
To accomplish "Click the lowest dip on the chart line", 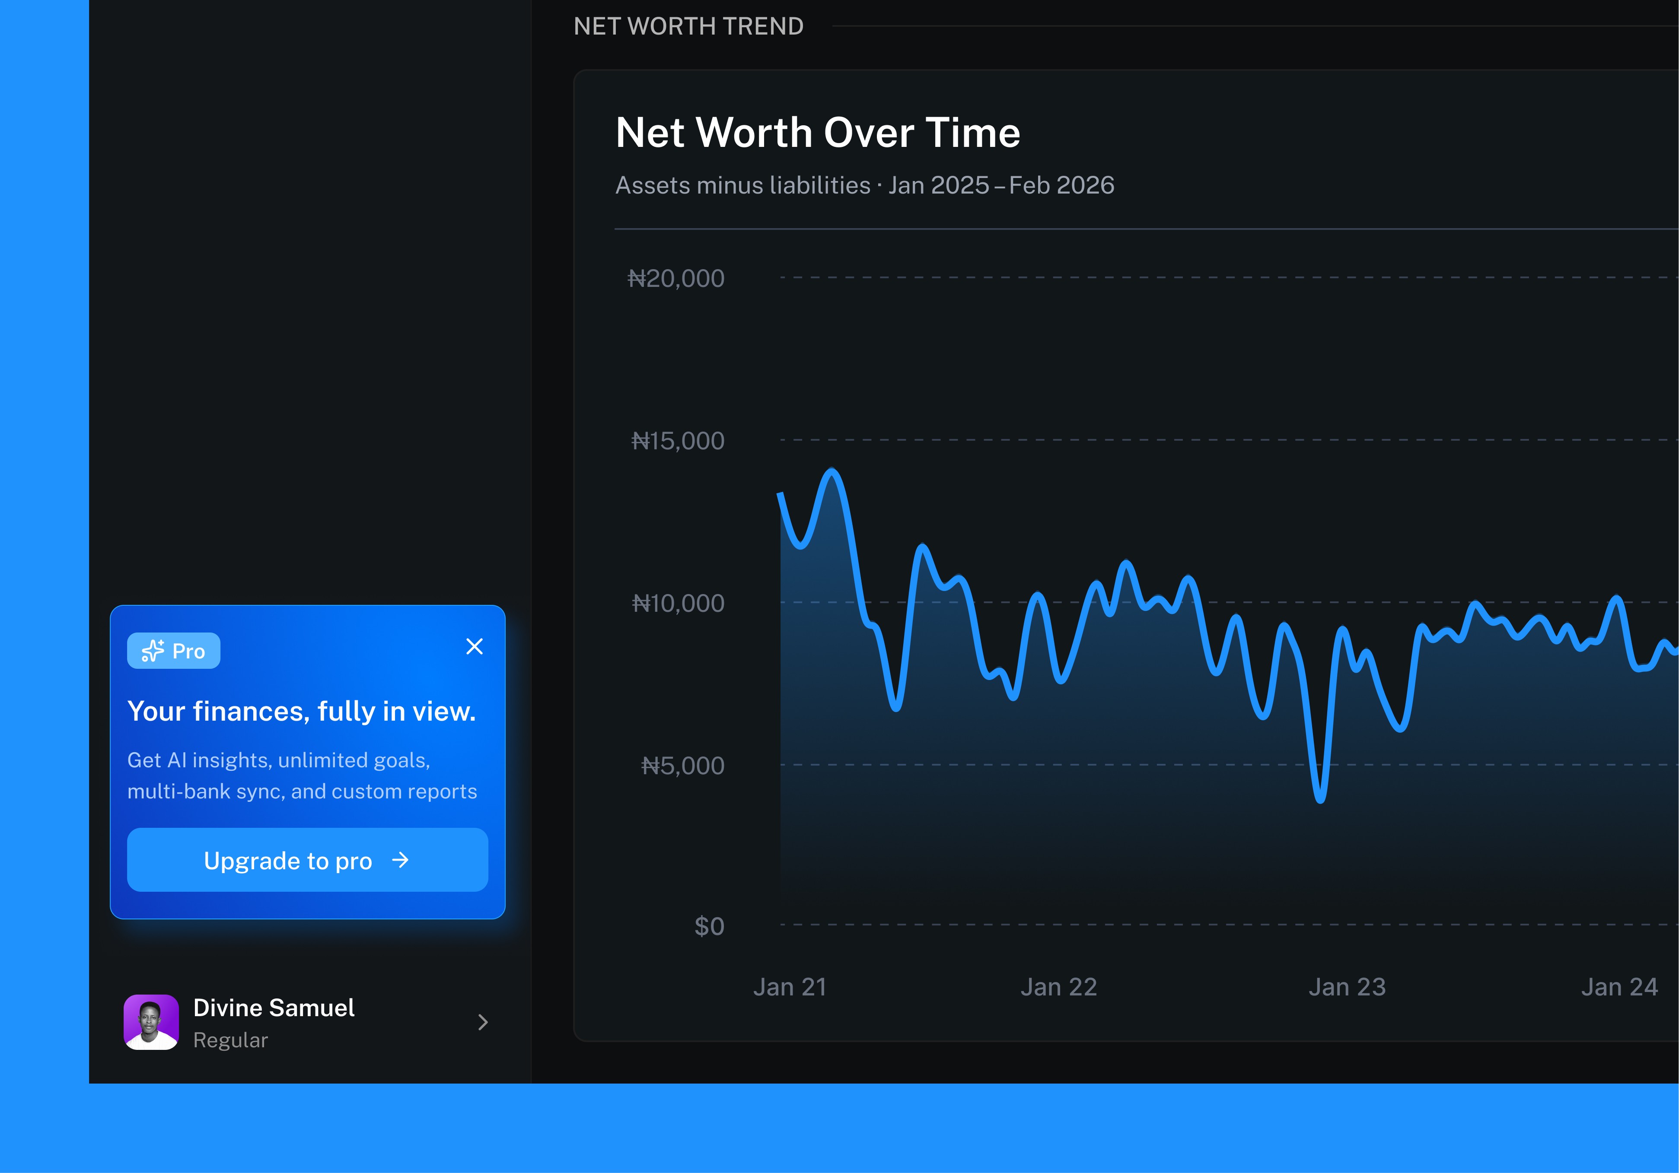I will [1321, 799].
